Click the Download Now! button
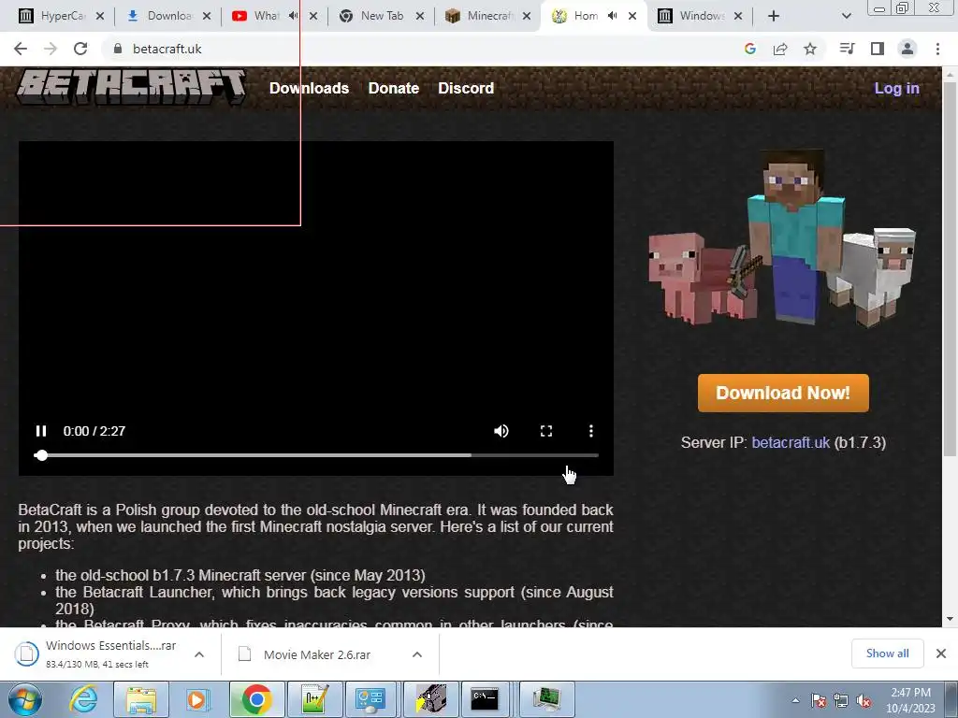This screenshot has height=718, width=958. (783, 393)
